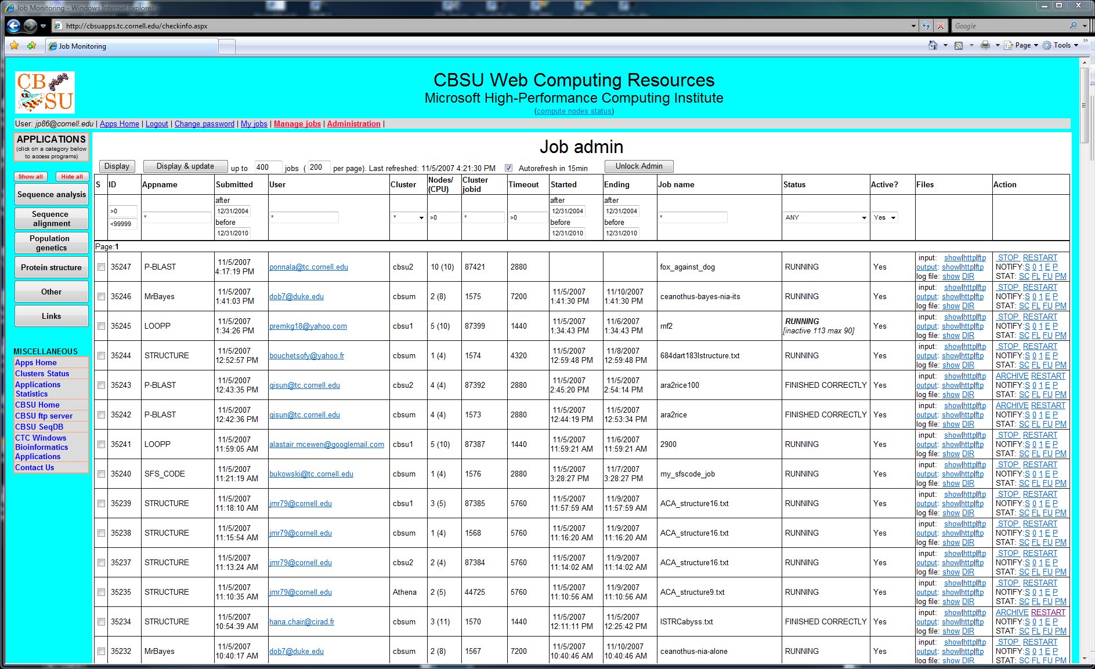This screenshot has height=669, width=1095.
Task: Click the Stop loading X icon
Action: (x=941, y=26)
